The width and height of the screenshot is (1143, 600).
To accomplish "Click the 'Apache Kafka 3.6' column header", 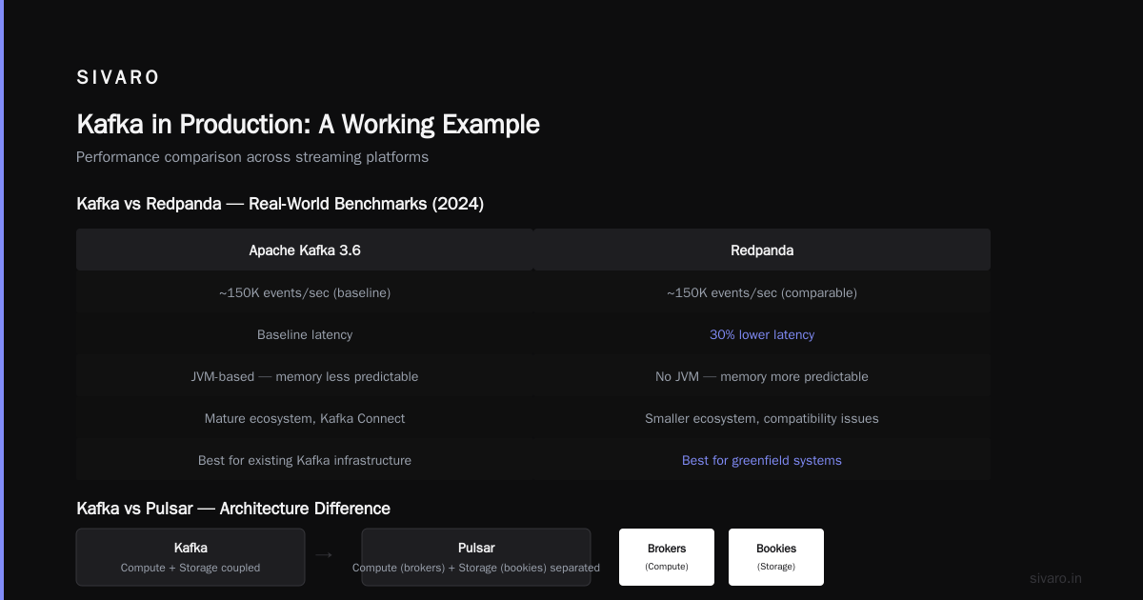I will coord(305,250).
